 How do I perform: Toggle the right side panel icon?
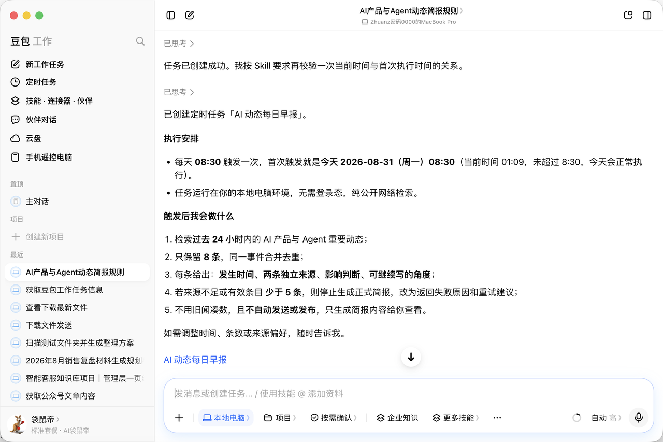pos(647,16)
